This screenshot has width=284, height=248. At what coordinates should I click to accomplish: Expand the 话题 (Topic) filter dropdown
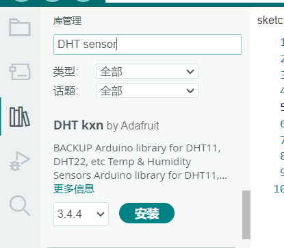click(x=147, y=90)
